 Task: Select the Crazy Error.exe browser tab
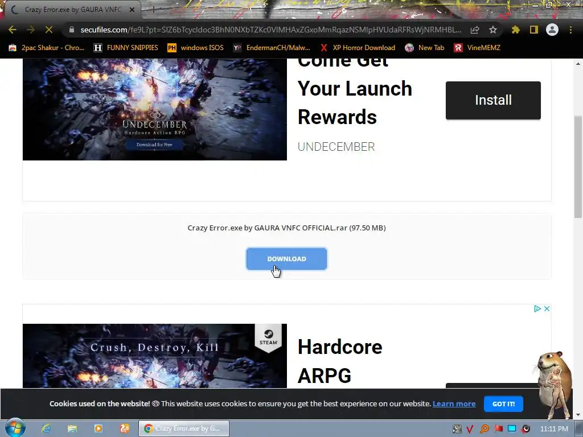click(x=73, y=10)
